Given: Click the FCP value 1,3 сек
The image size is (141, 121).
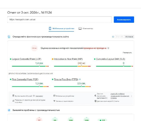Looking at the screenshot, I should pyautogui.click(x=39, y=83).
